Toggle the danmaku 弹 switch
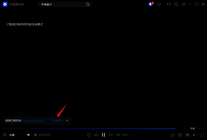The width and height of the screenshot is (207, 140). click(28, 135)
